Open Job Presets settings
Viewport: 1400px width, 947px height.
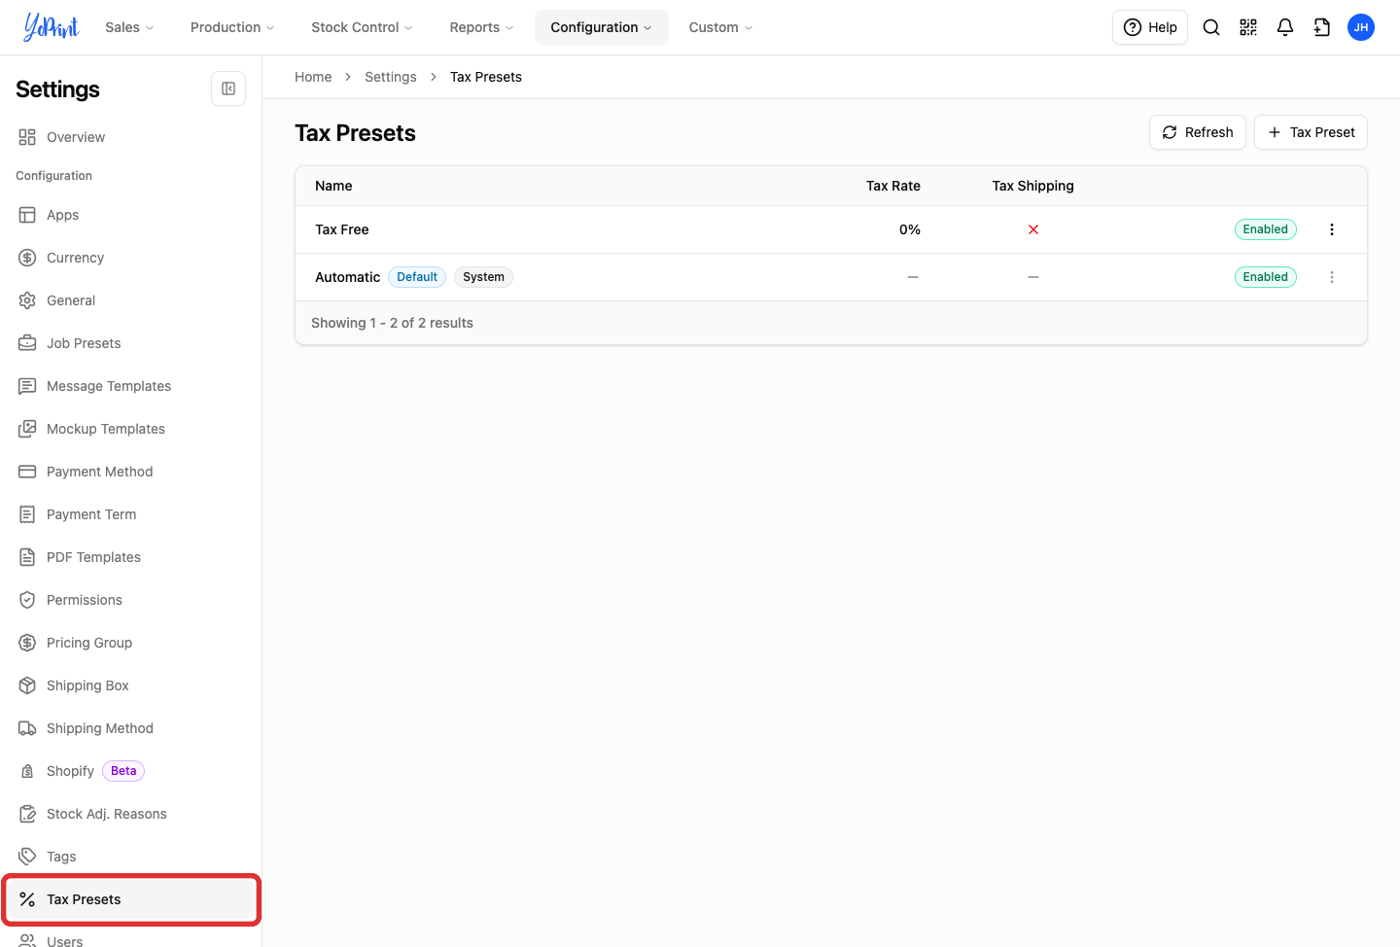(x=130, y=343)
